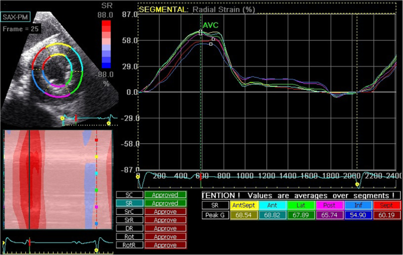The height and width of the screenshot is (255, 403).
Task: Select the red Sept segment header
Action: [388, 206]
